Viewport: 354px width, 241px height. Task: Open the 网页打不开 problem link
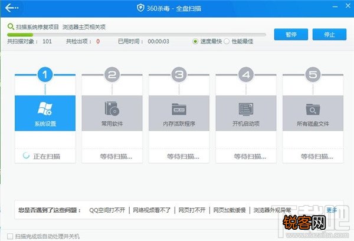click(192, 210)
